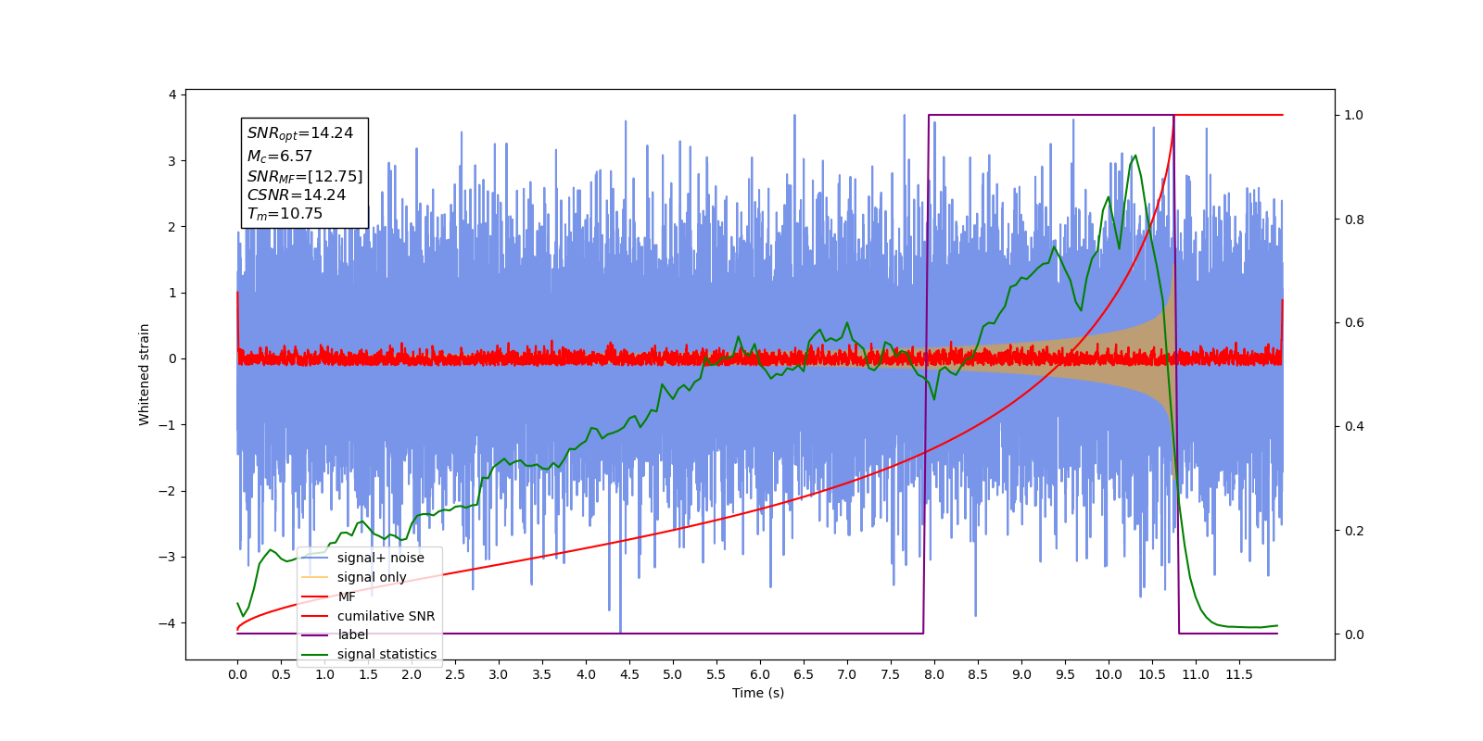Click the SNRMF=[12.75] annotation line
This screenshot has width=1483, height=741.
tap(305, 176)
